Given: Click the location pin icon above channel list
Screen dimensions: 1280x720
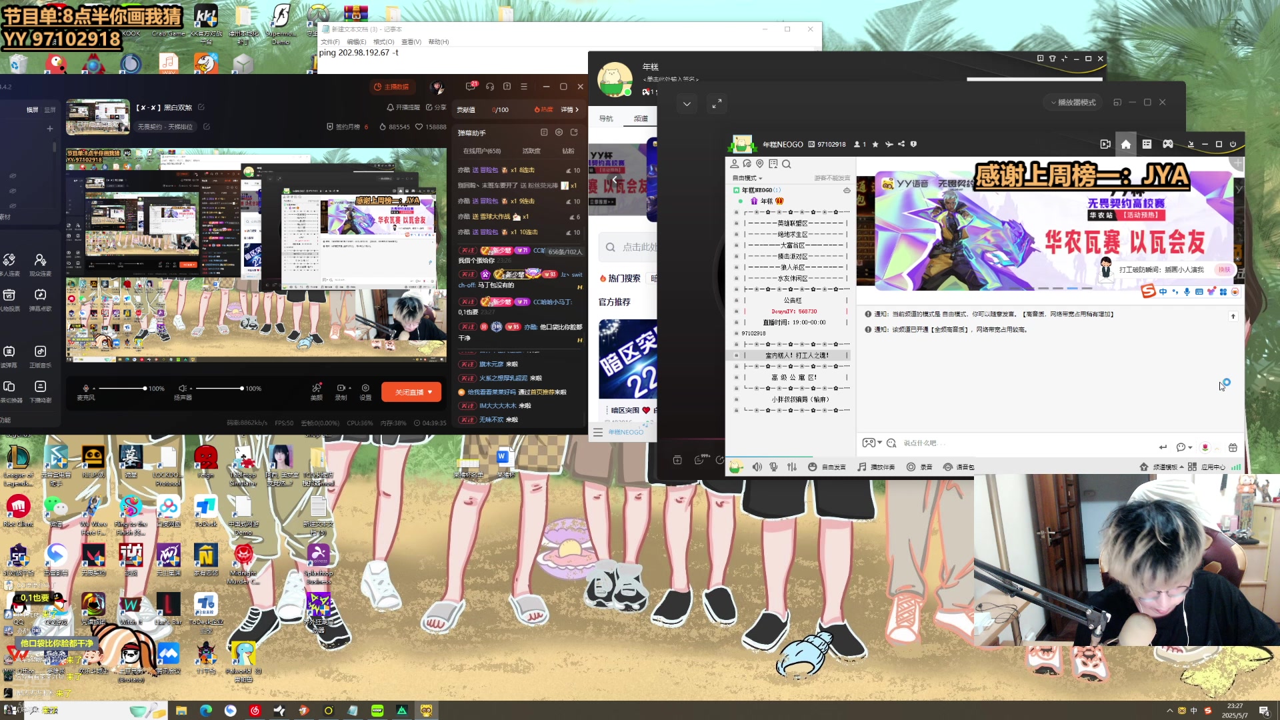Looking at the screenshot, I should click(x=759, y=164).
